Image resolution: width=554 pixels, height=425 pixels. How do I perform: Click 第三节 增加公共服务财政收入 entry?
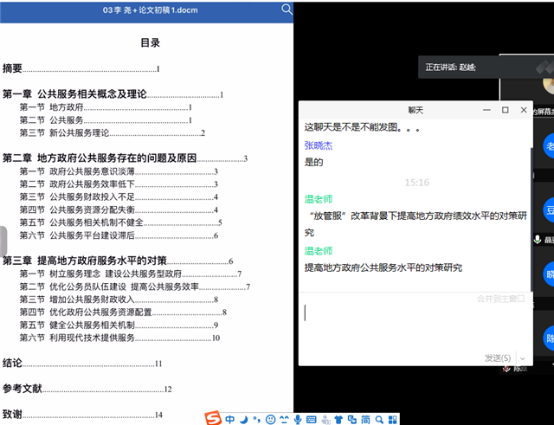point(119,299)
